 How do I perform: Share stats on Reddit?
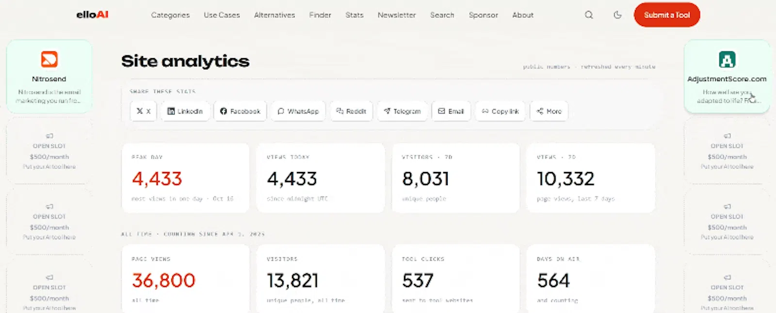(352, 111)
